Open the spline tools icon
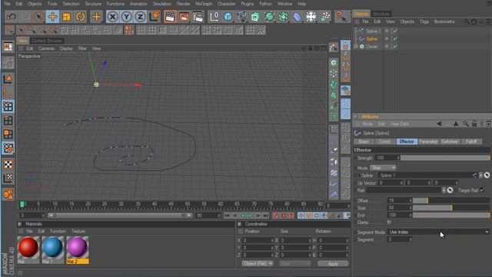 tap(241, 17)
